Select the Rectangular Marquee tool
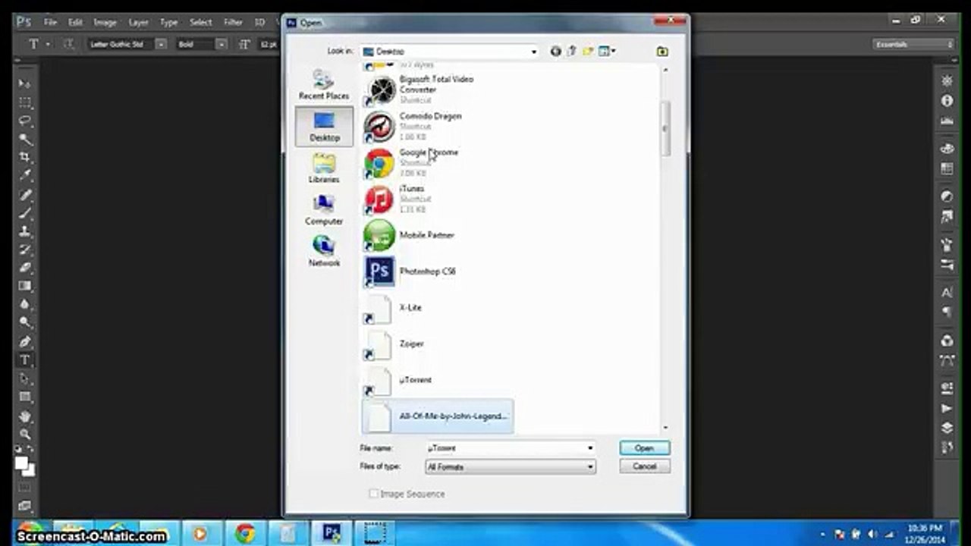This screenshot has height=546, width=971. [25, 102]
